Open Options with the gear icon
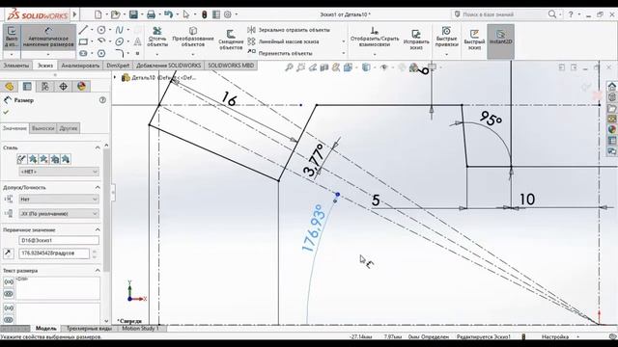This screenshot has height=347, width=618. click(x=228, y=14)
